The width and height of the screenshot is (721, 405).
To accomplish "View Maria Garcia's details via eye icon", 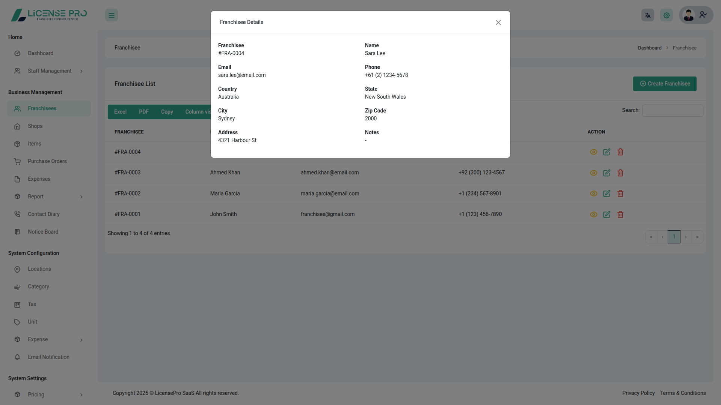I will [593, 193].
